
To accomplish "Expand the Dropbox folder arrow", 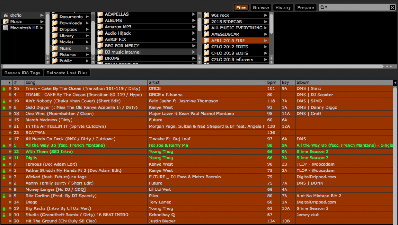I will tap(87, 29).
